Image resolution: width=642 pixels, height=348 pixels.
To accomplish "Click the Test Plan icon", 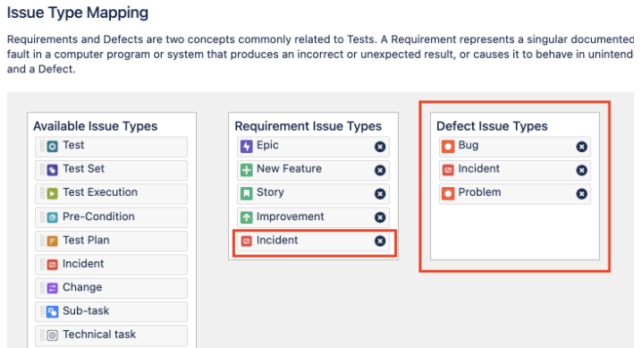I will [x=53, y=242].
